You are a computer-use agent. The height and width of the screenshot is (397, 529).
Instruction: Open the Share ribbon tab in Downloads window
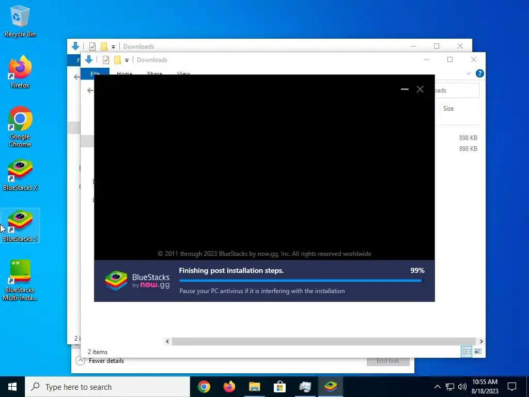click(x=154, y=73)
